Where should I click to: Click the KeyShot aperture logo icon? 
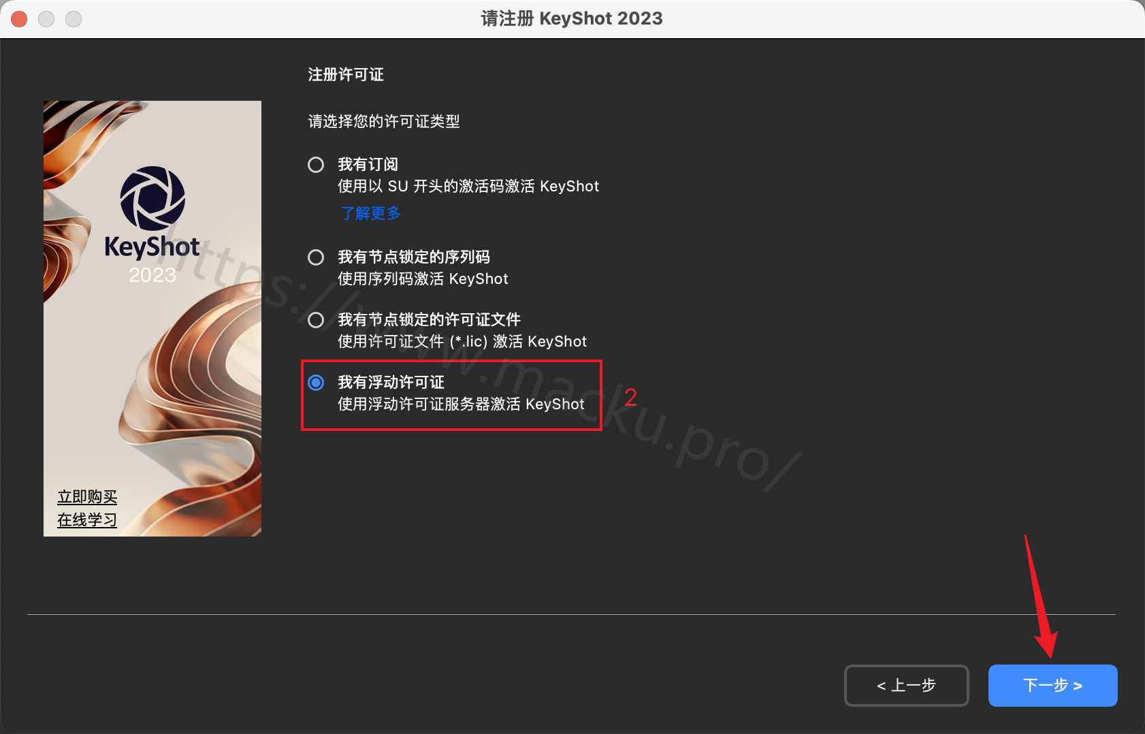152,198
